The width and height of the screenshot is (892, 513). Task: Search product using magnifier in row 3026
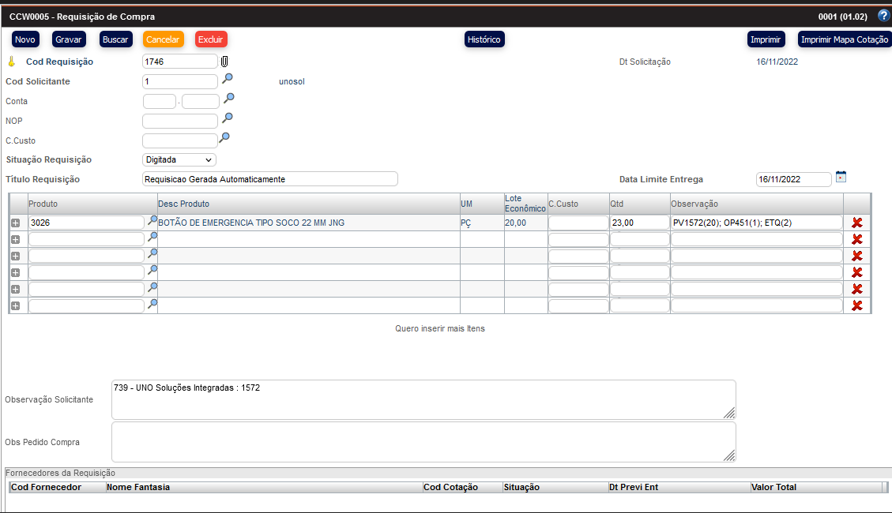(152, 221)
